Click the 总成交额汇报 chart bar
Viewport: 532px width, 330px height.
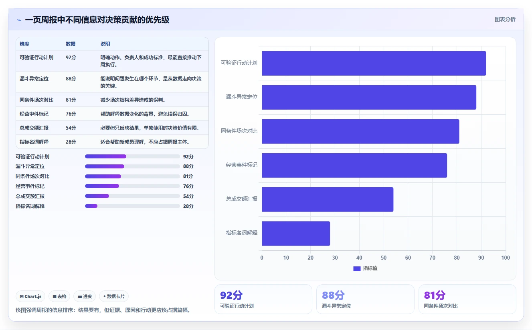coord(328,200)
